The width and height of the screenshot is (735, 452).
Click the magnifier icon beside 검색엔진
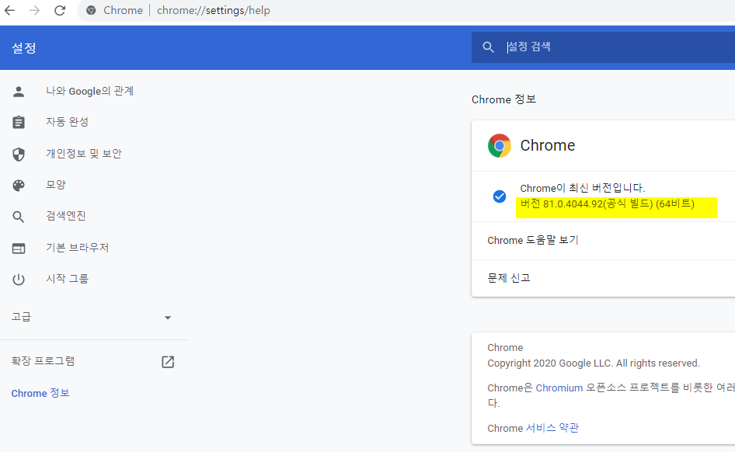19,217
